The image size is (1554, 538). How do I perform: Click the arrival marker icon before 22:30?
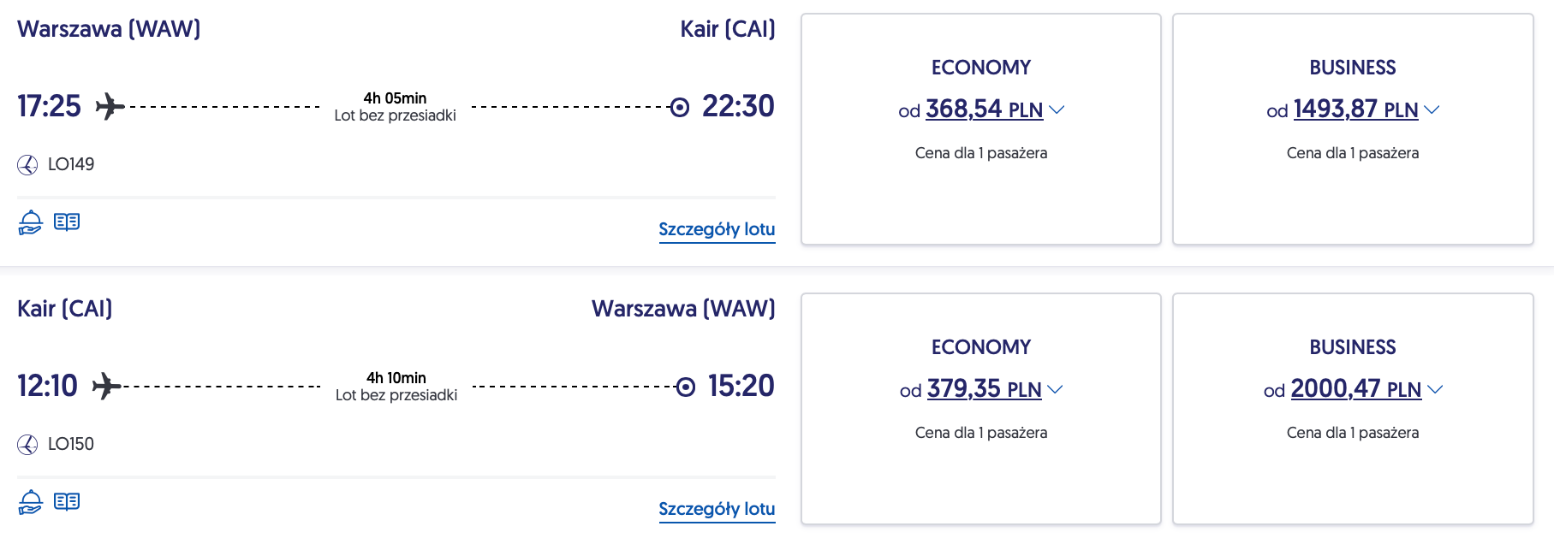pos(680,108)
